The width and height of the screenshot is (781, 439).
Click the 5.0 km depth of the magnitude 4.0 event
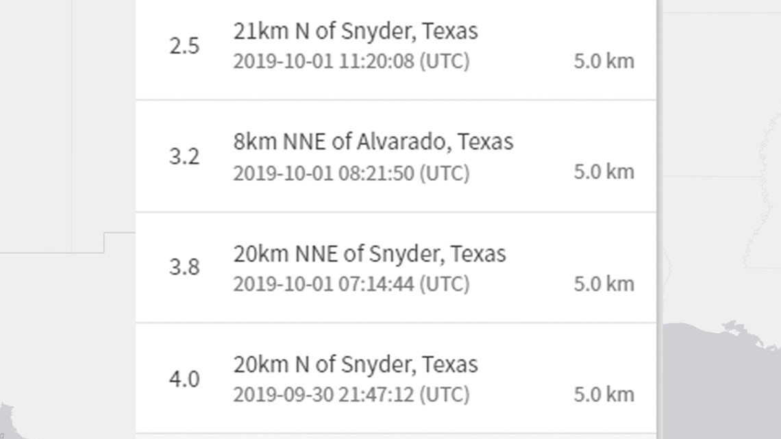point(604,394)
